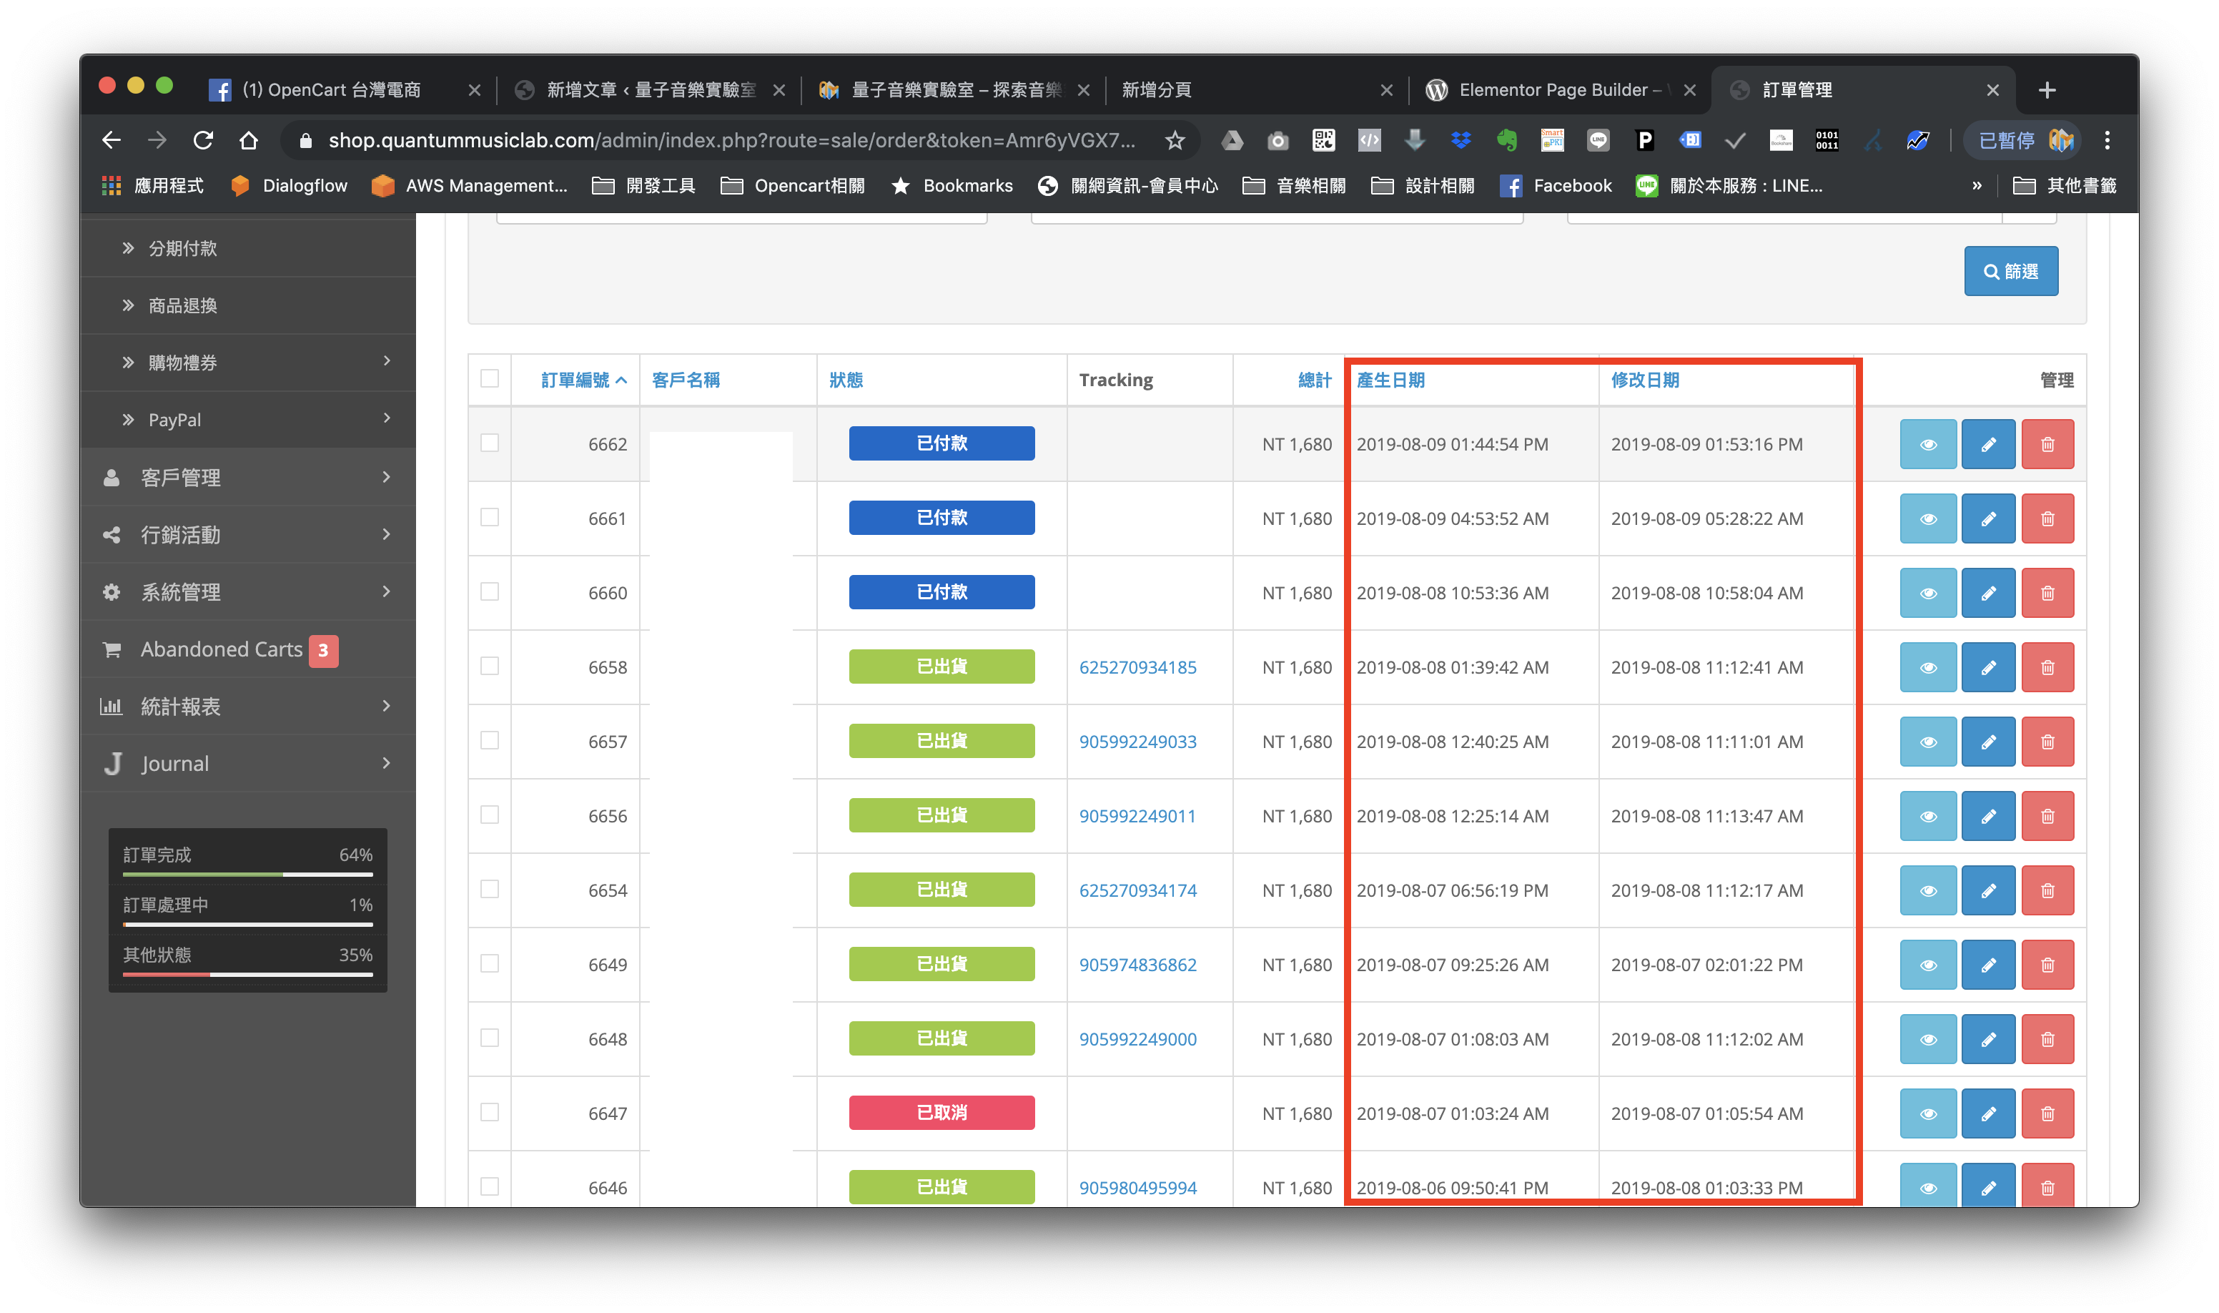
Task: Open the Abandoned Carts menu item
Action: point(221,649)
